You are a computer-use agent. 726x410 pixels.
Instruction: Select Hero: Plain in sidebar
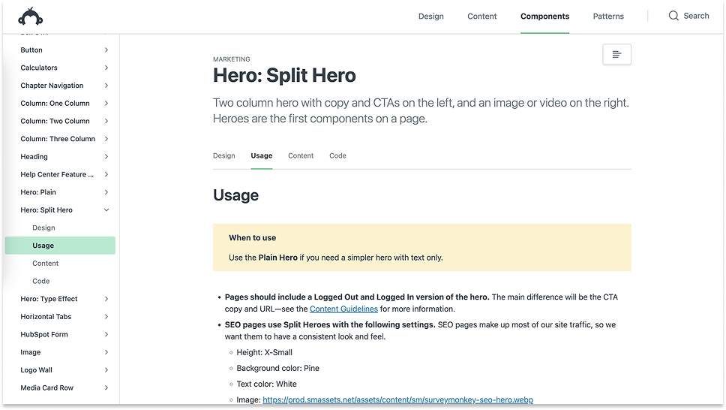(38, 192)
